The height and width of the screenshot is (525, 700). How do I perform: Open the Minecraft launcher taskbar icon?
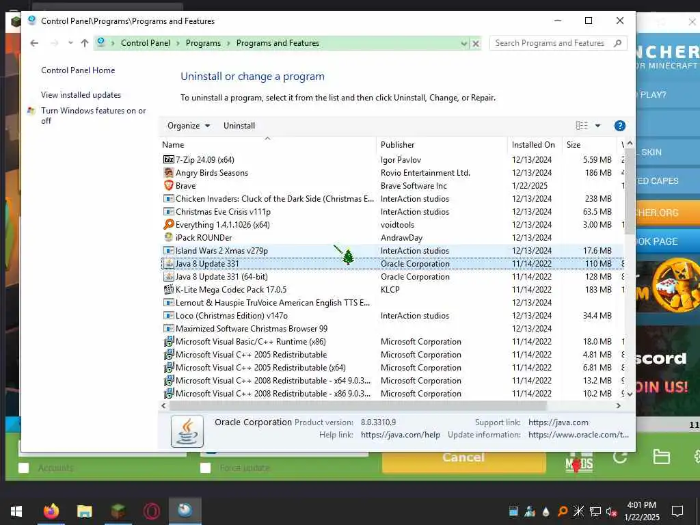(x=118, y=511)
